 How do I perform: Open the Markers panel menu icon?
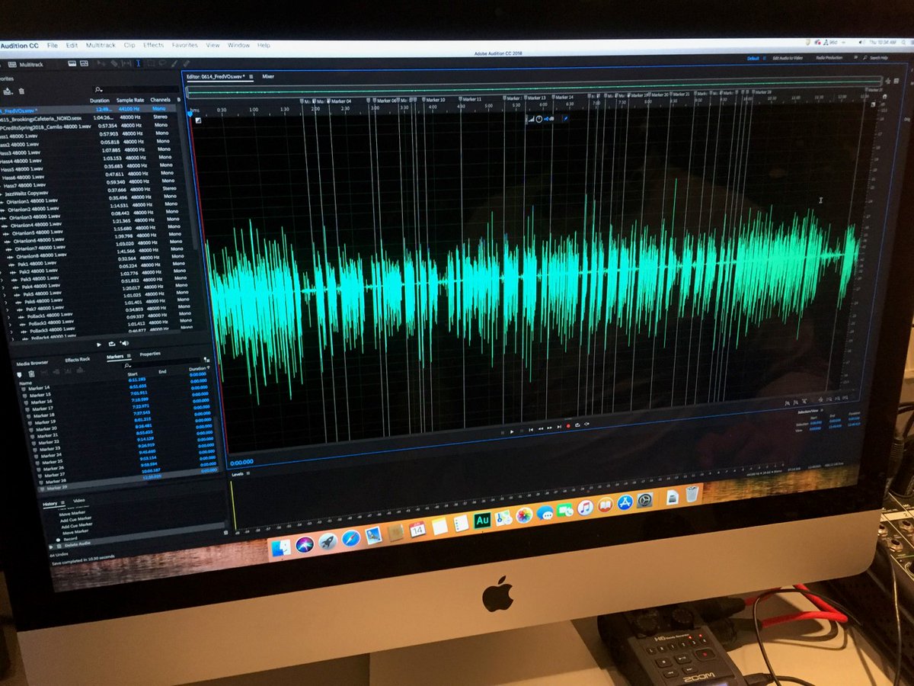[129, 356]
